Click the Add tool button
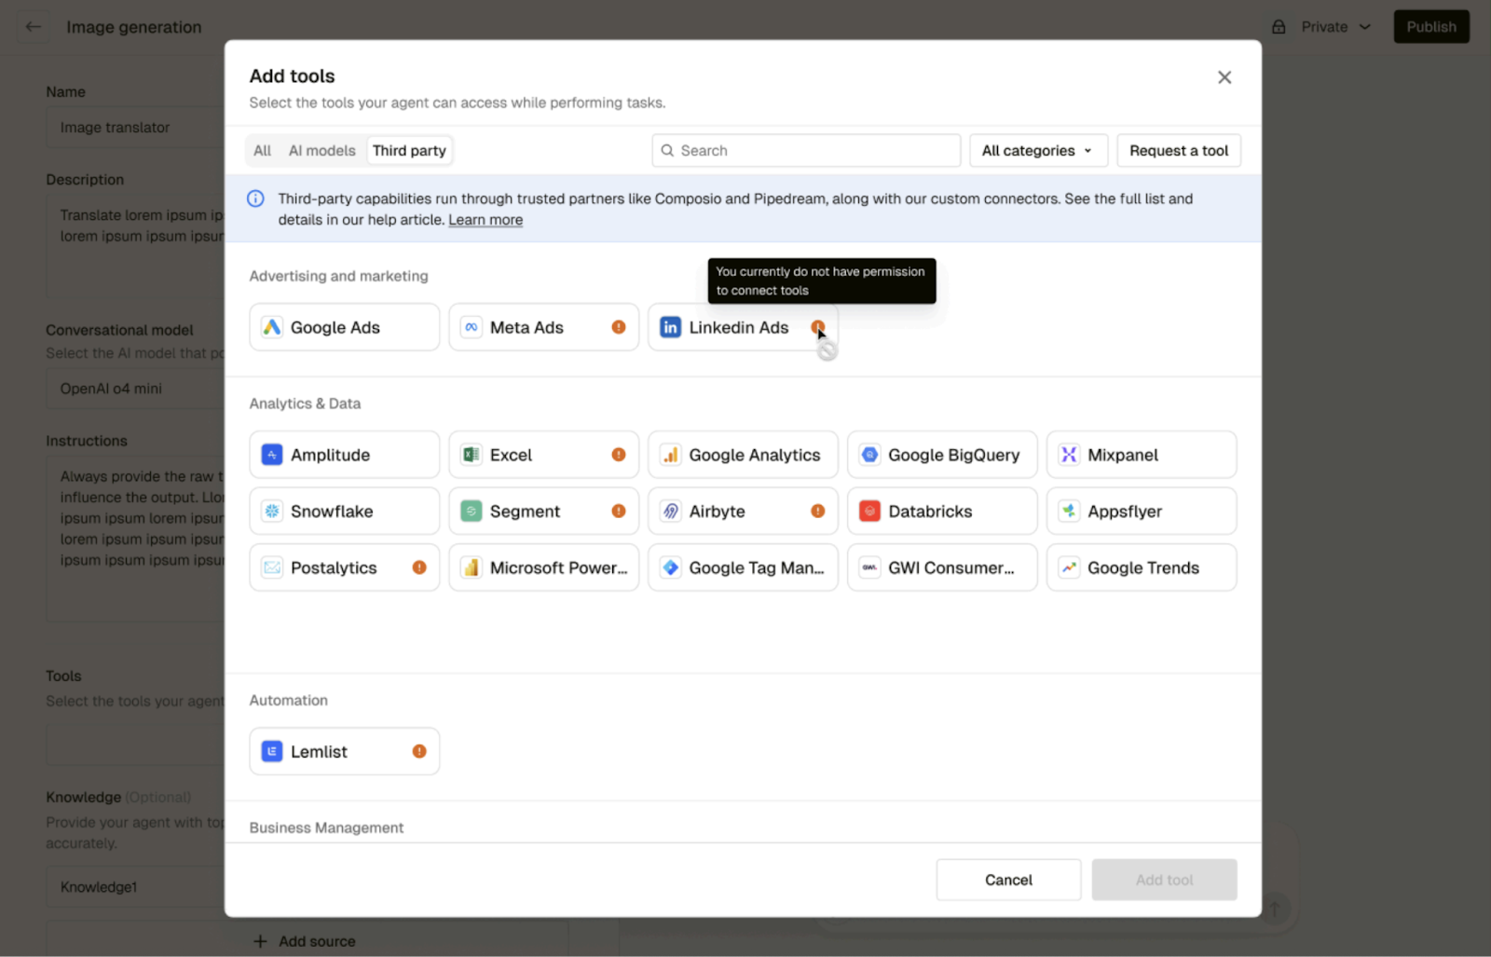Screen dimensions: 1491x957 pyautogui.click(x=1164, y=880)
